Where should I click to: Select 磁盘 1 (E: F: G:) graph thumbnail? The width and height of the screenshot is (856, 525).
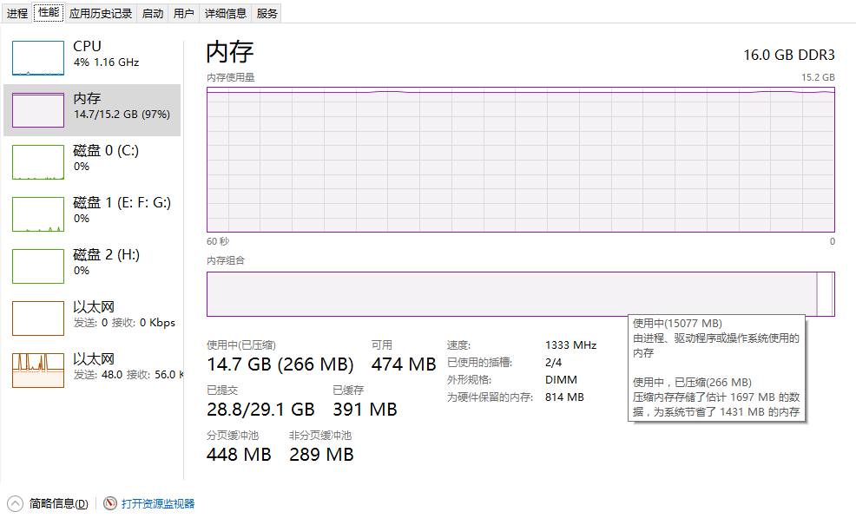pos(38,214)
